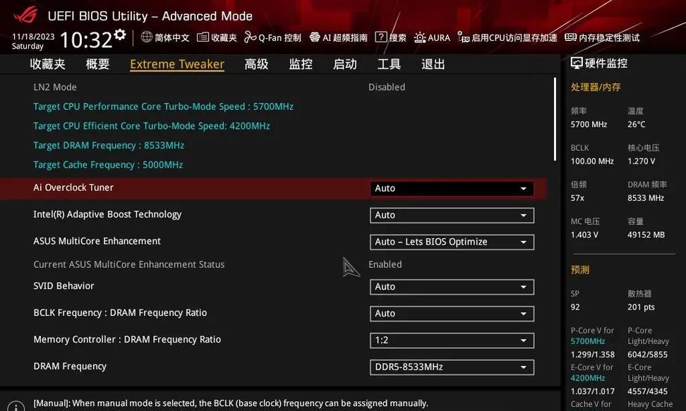Viewport: 686px width, 411px height.
Task: Open the Intel(R) Adaptive Boost Technology dropdown
Action: coord(452,215)
